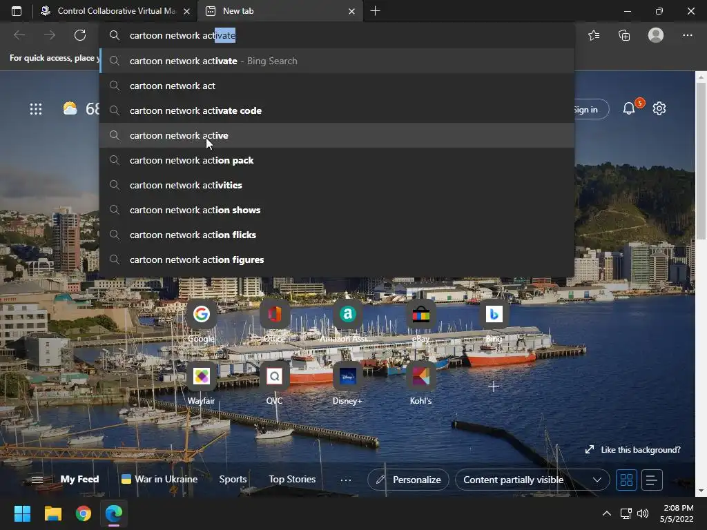Open the profile avatar
The width and height of the screenshot is (707, 530).
(656, 35)
